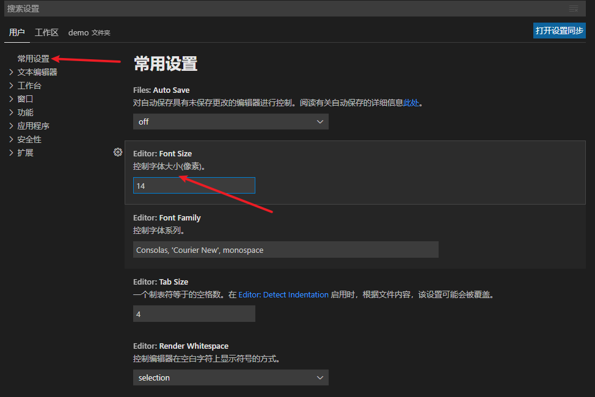Switch to the 工作区 settings tab

[47, 32]
